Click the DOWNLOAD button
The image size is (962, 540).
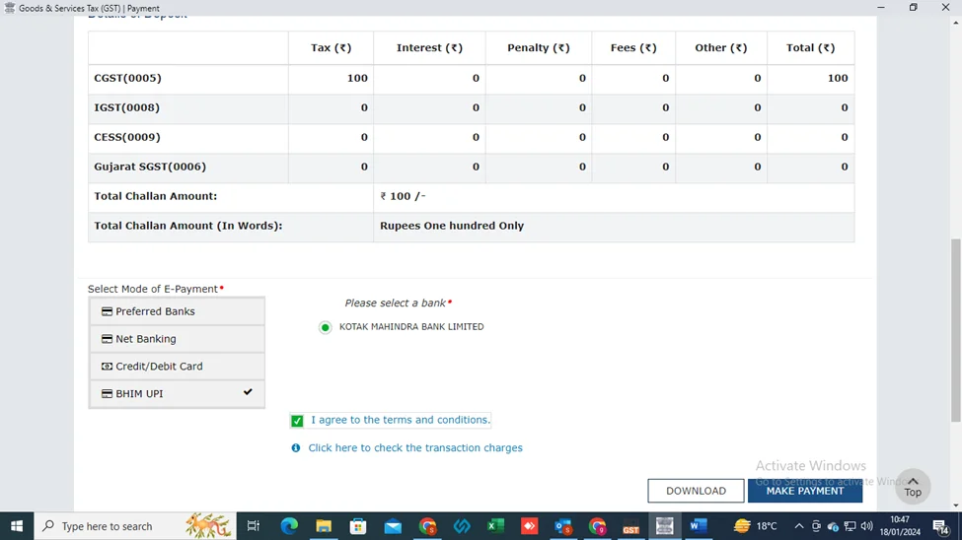[696, 491]
